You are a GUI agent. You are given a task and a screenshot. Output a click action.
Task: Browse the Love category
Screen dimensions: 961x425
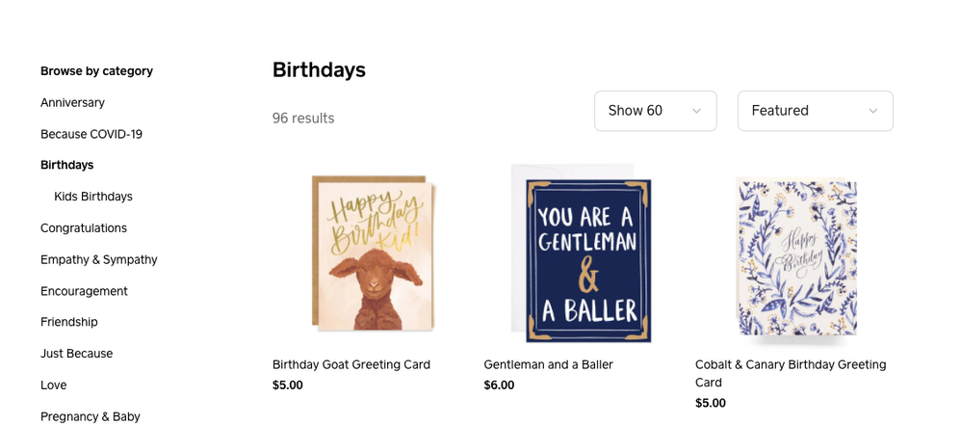pyautogui.click(x=54, y=385)
